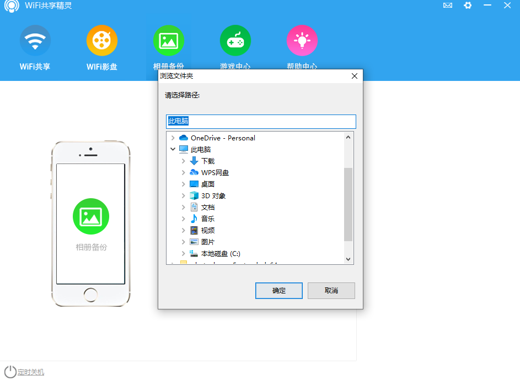Expand the 图片 folder node

point(184,242)
